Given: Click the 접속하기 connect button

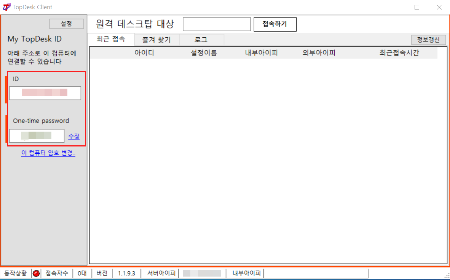Looking at the screenshot, I should click(x=275, y=24).
